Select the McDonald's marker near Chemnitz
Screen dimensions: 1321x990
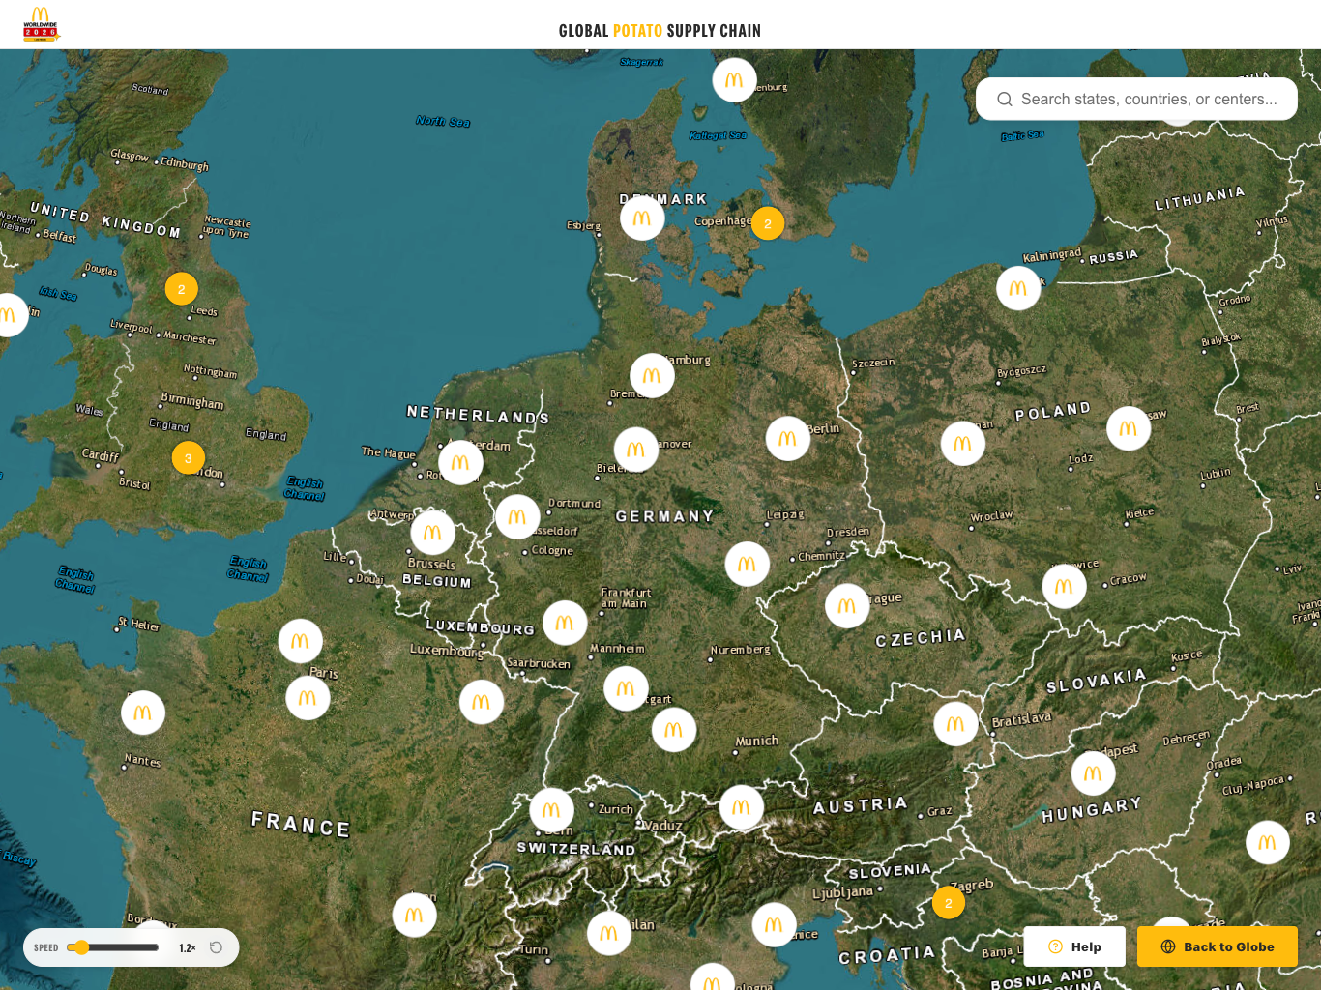click(748, 564)
